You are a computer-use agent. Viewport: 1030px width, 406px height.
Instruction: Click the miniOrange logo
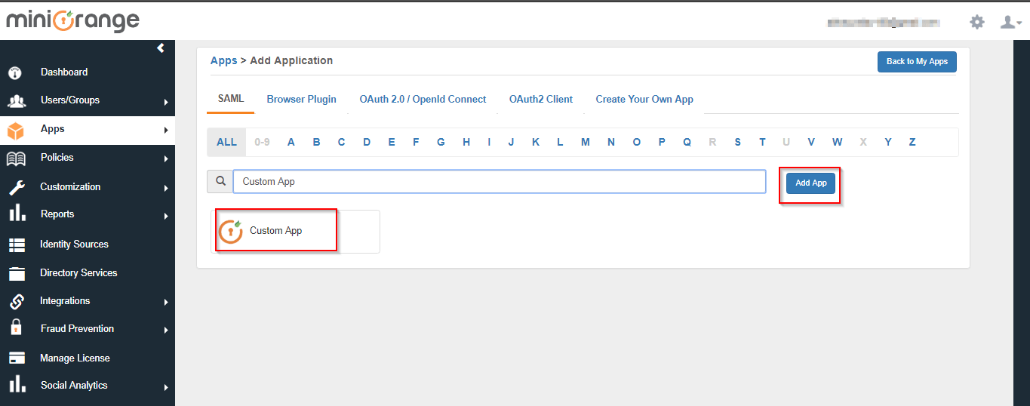click(x=73, y=20)
